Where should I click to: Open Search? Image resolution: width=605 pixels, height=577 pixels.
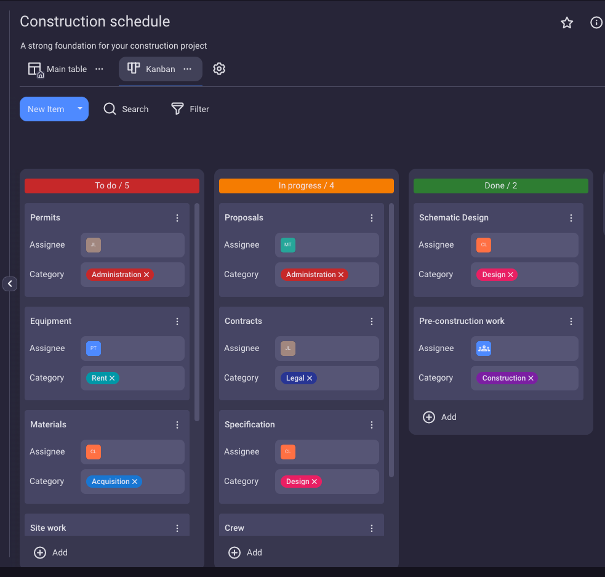pyautogui.click(x=126, y=109)
